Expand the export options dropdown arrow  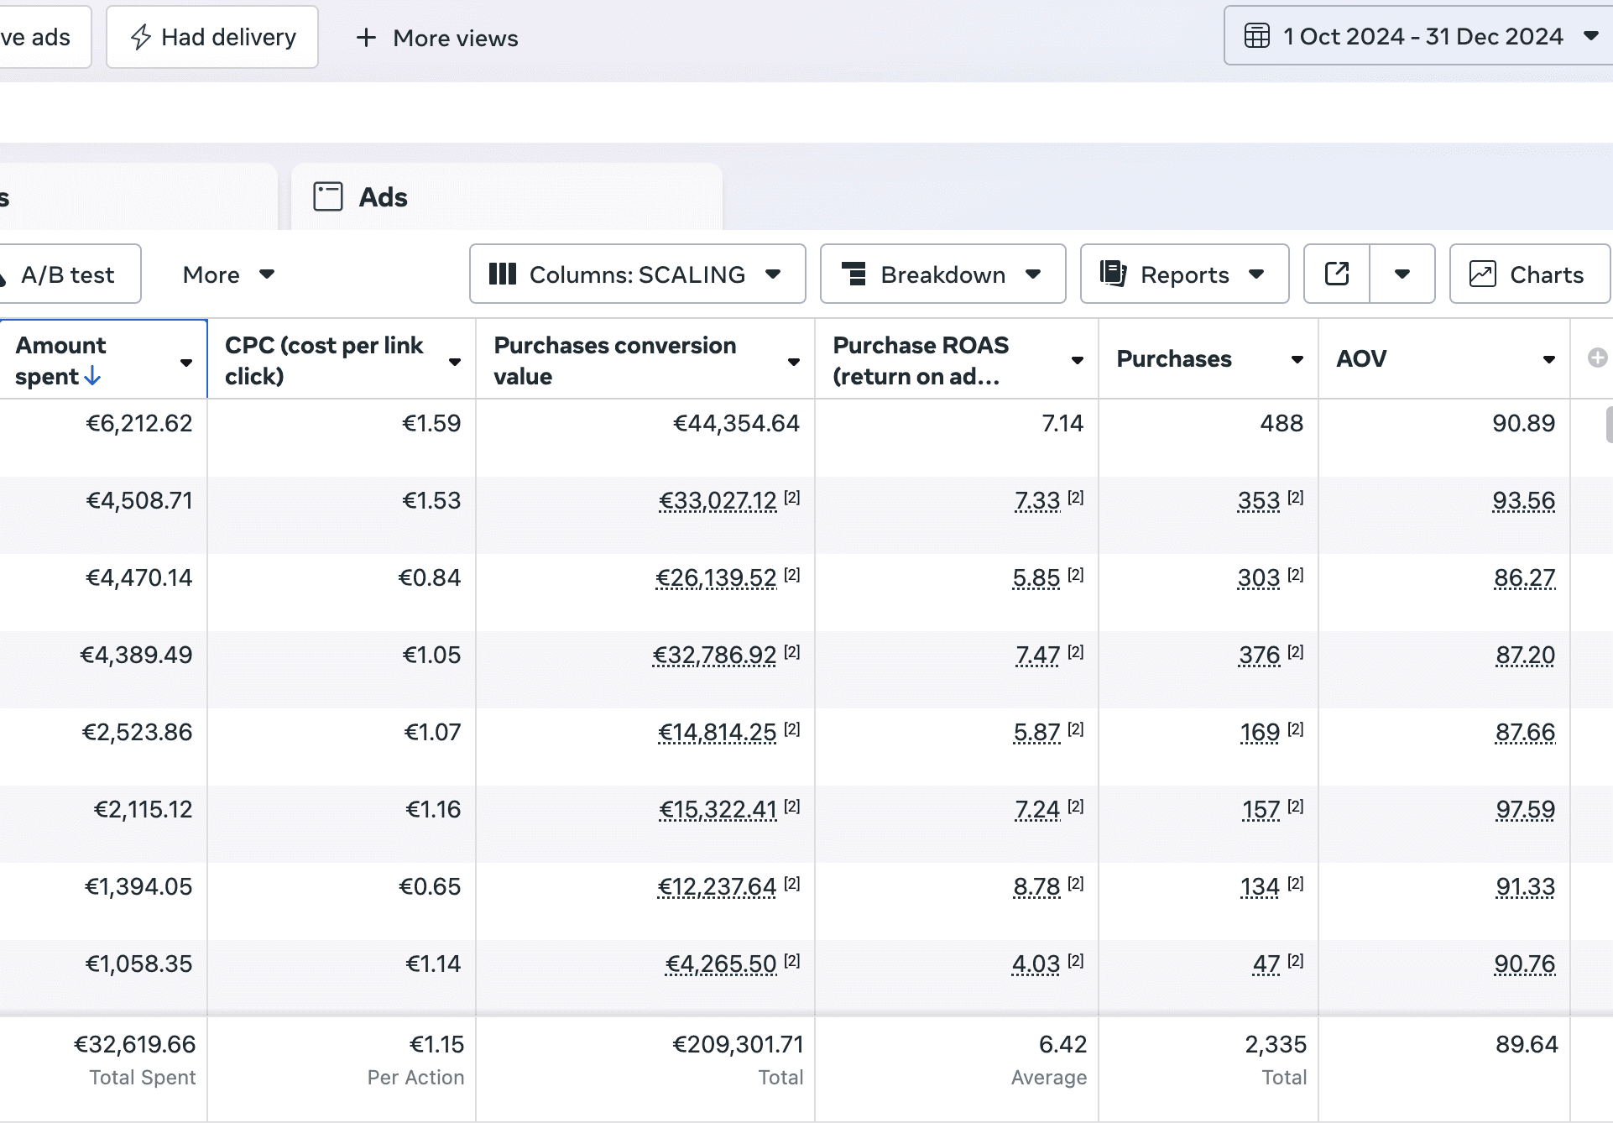tap(1402, 274)
